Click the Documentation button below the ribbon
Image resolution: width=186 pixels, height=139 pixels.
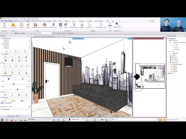(x=20, y=33)
